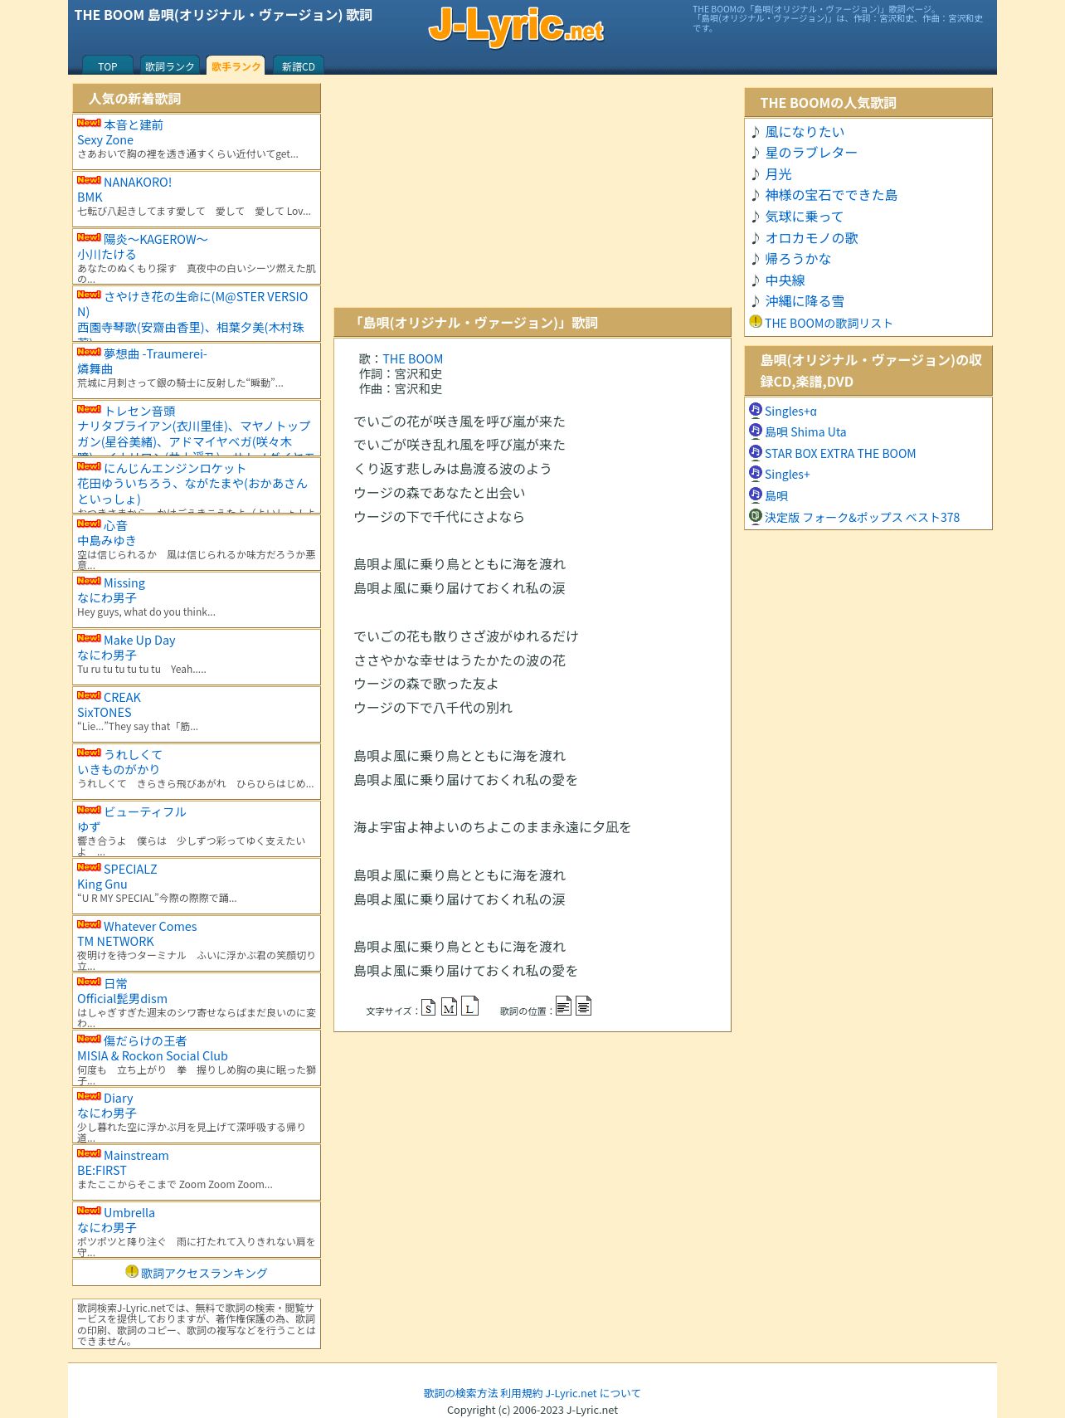Screen dimensions: 1065x1418
Task: Open 星のラブレター lyrics
Action: [x=811, y=153]
